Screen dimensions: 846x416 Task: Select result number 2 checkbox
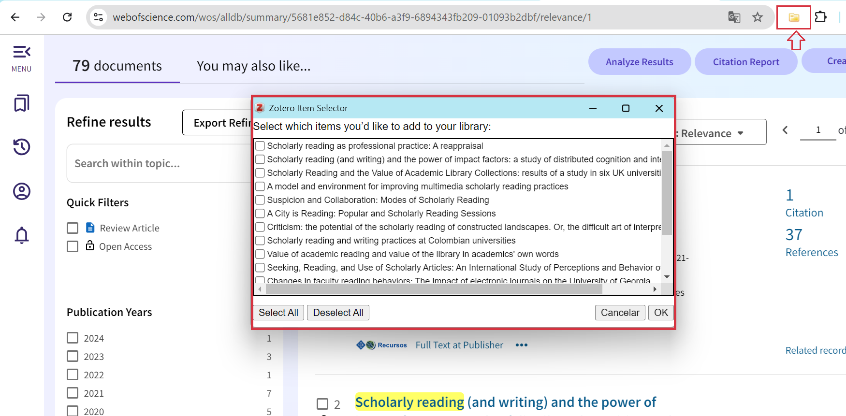322,404
